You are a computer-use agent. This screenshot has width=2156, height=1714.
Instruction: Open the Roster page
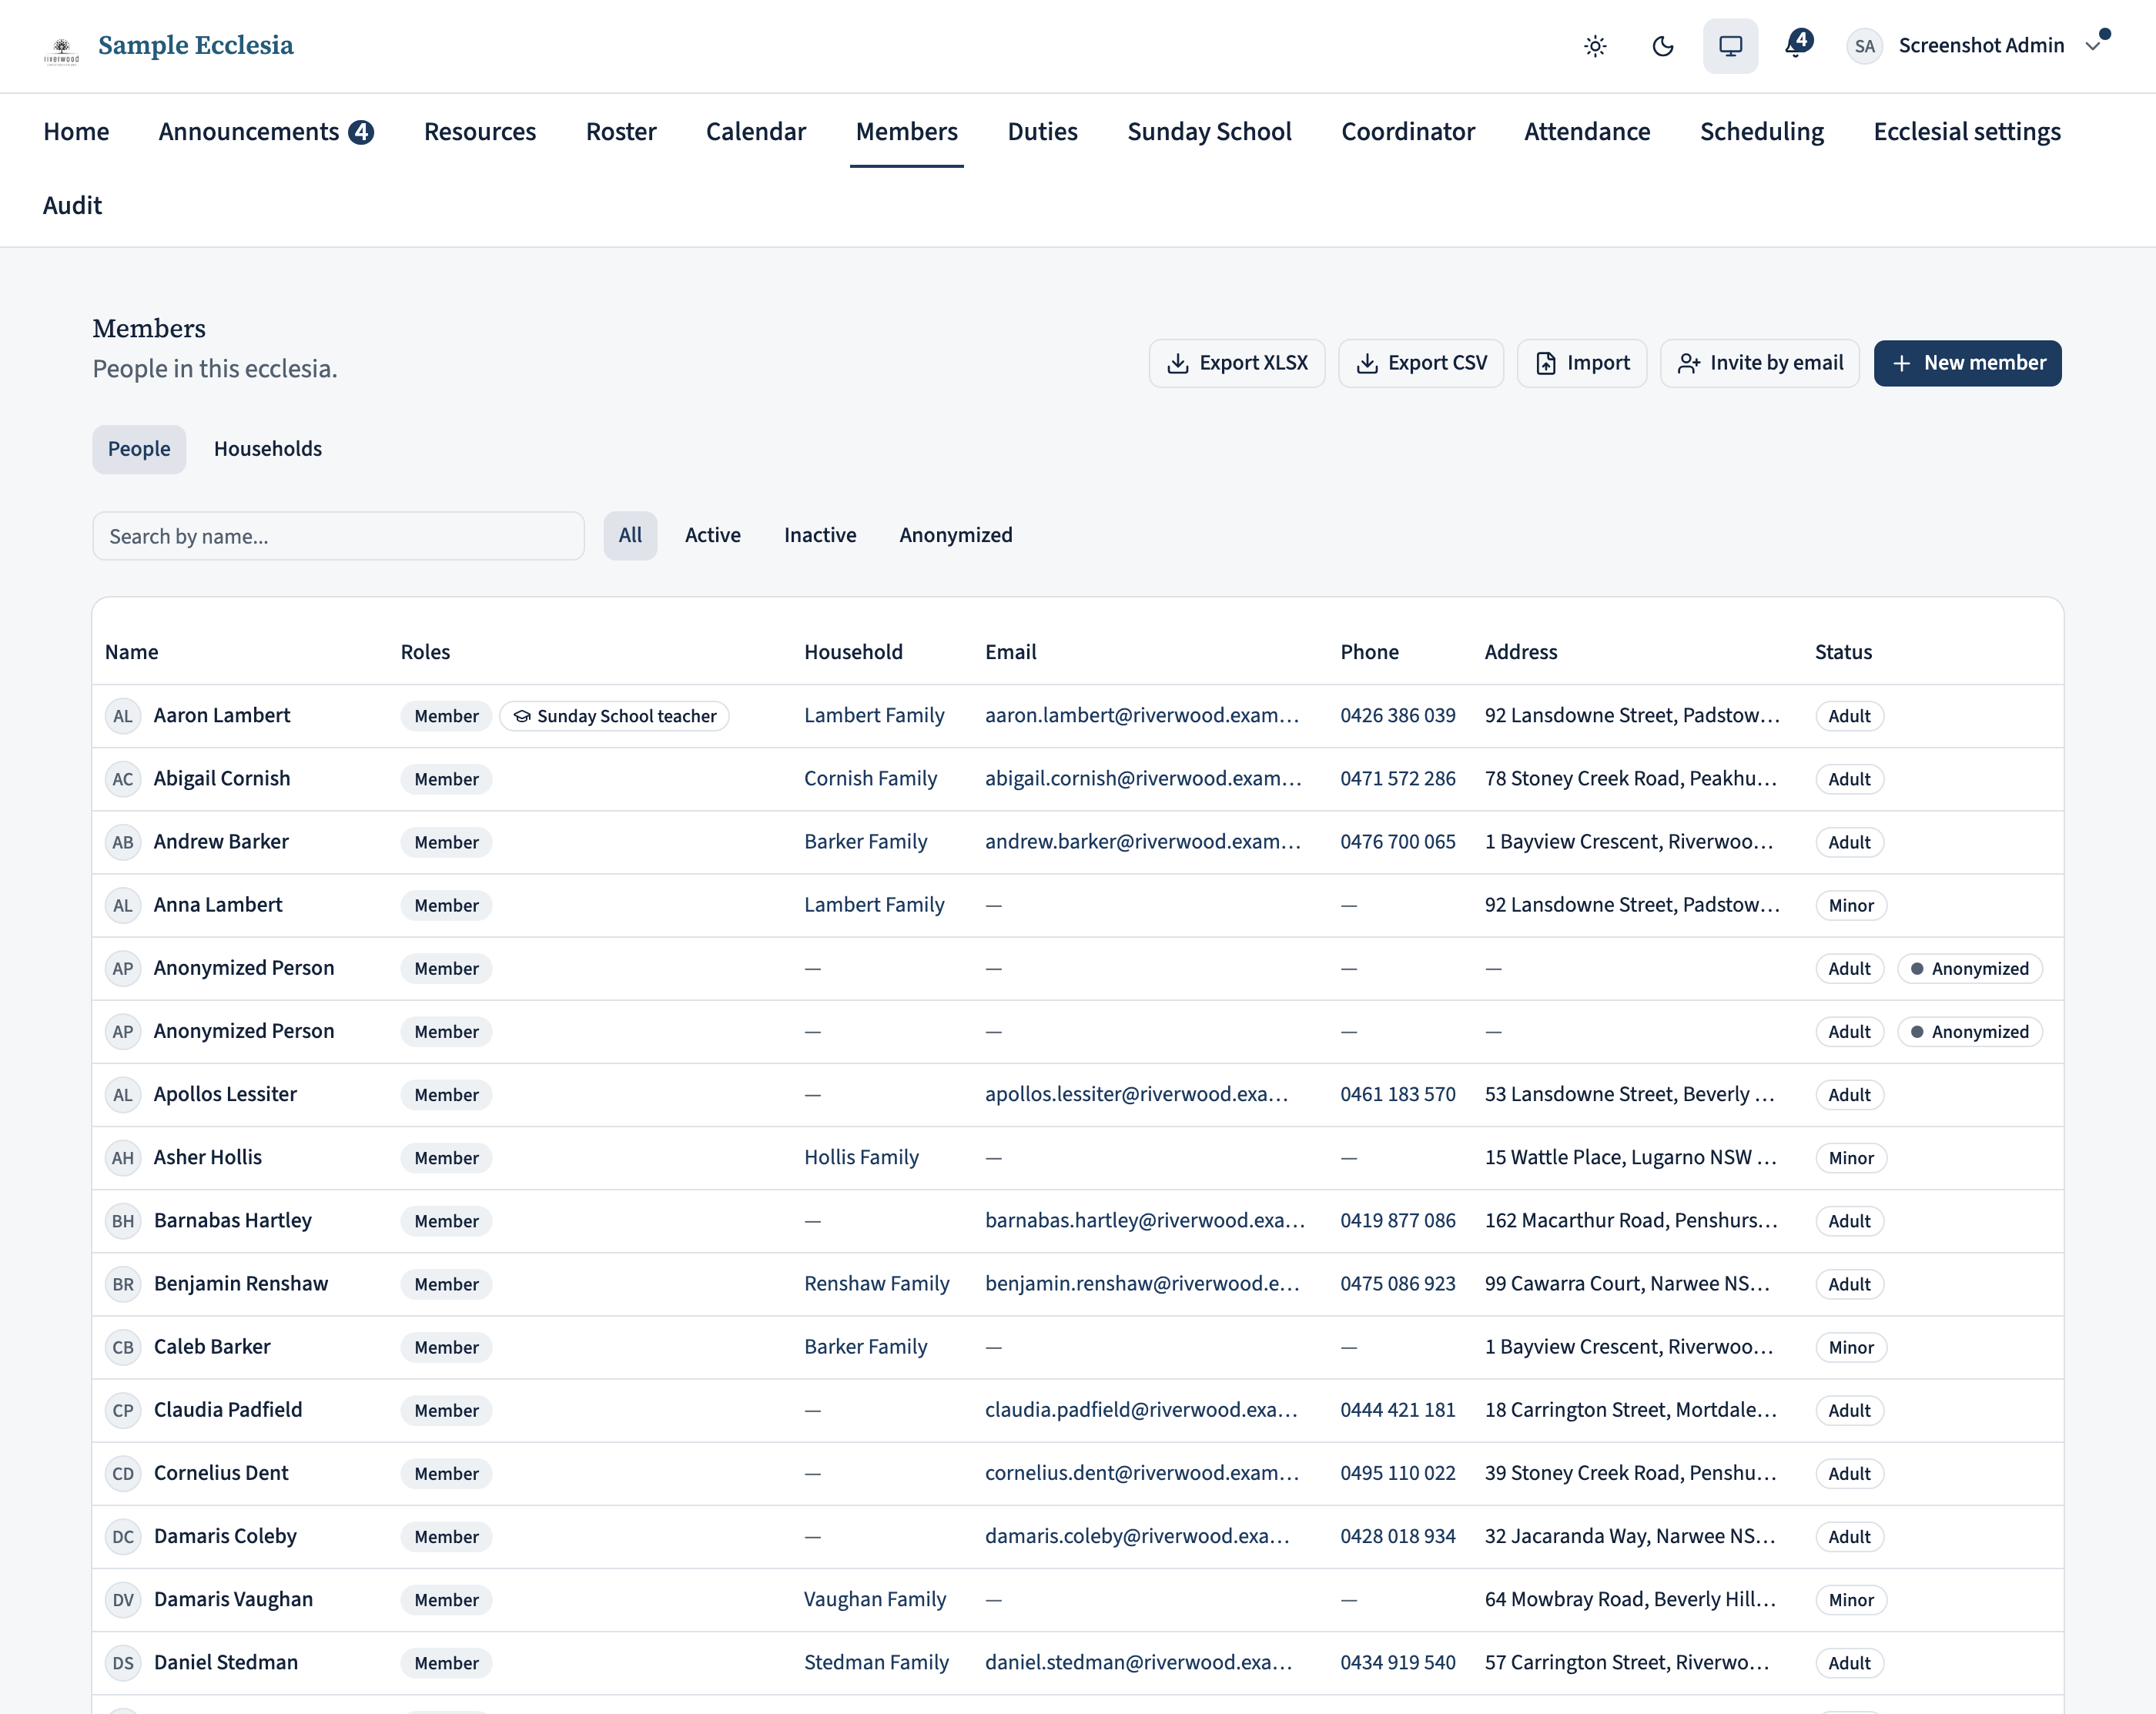click(621, 131)
